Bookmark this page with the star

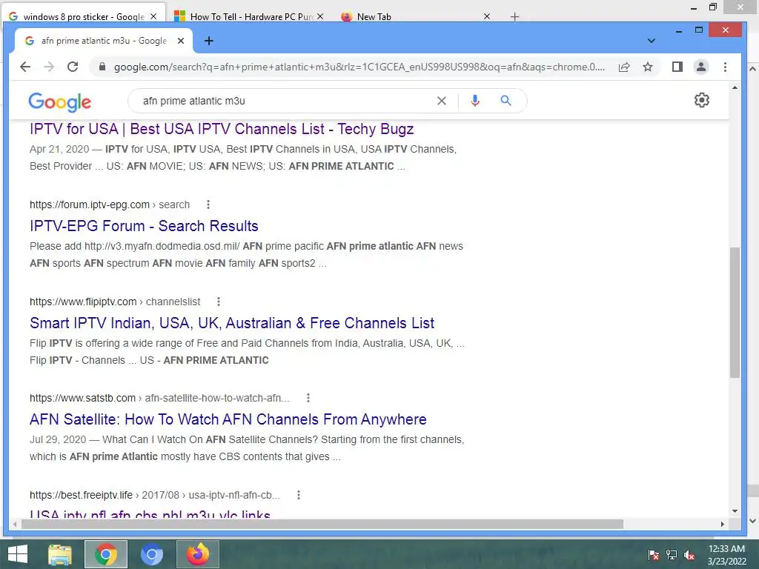[648, 67]
